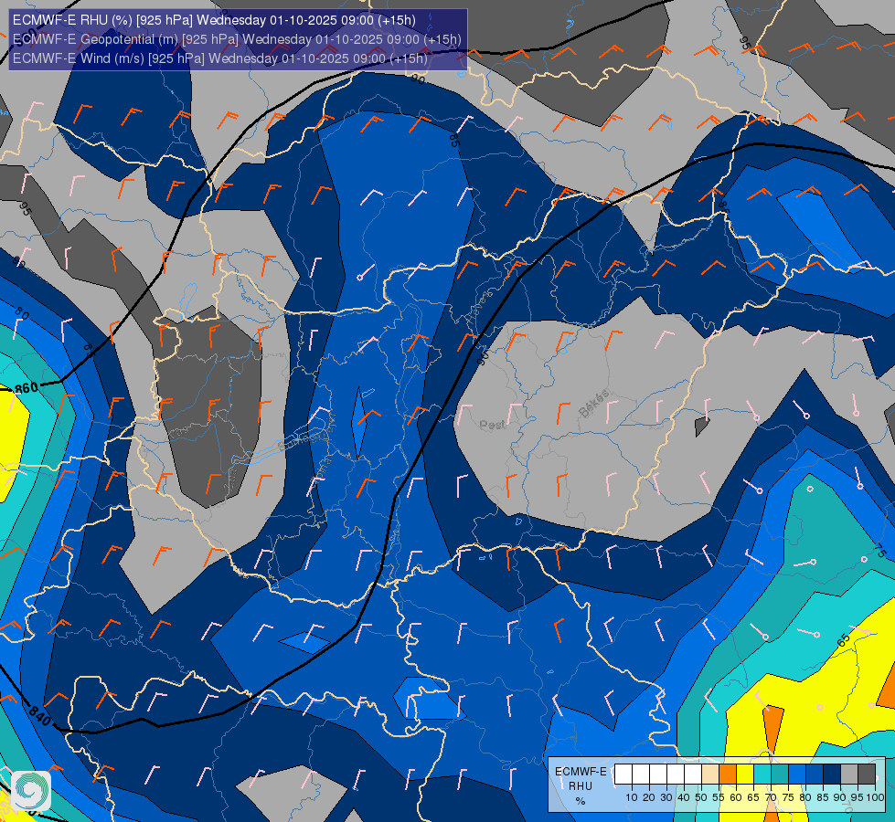895x822 pixels.
Task: Click the '30' value in the legend
Action: 666,797
